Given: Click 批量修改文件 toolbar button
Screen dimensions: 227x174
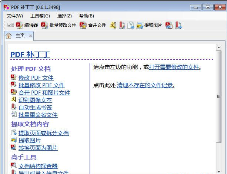Looking at the screenshot, I should coord(59,25).
